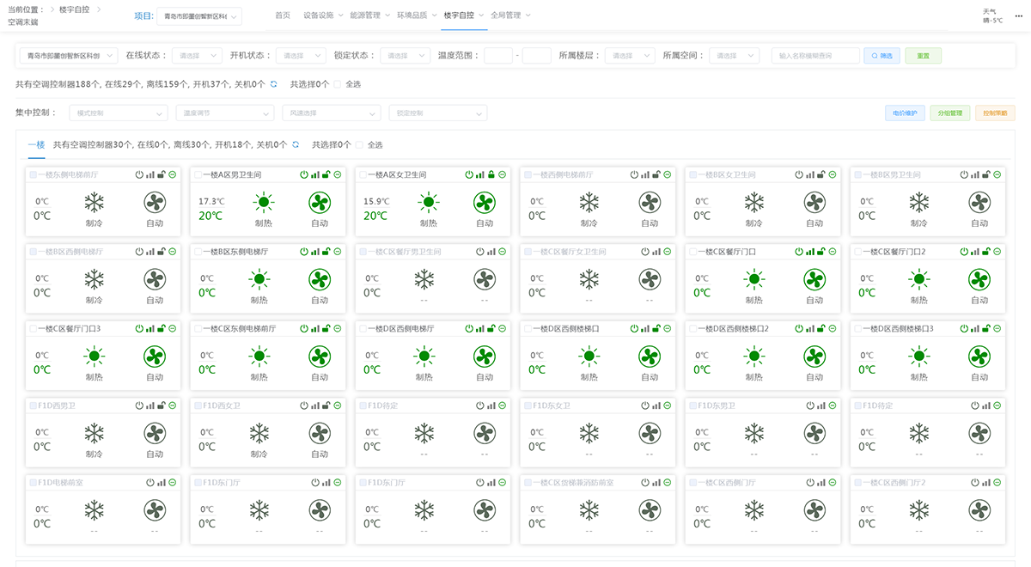Click fan icon on 一楼C区东侧电梯前厅 card
Viewport: 1031px width, 567px height.
(320, 357)
